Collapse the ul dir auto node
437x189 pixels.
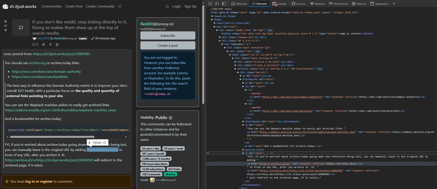coord(243,86)
